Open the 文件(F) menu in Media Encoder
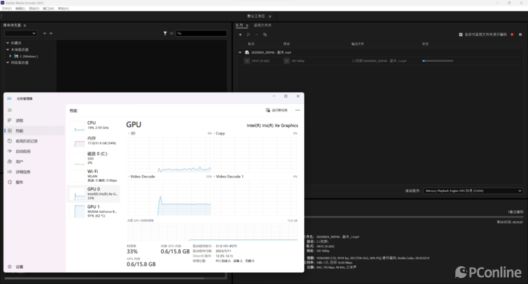The height and width of the screenshot is (284, 528). pyautogui.click(x=7, y=9)
